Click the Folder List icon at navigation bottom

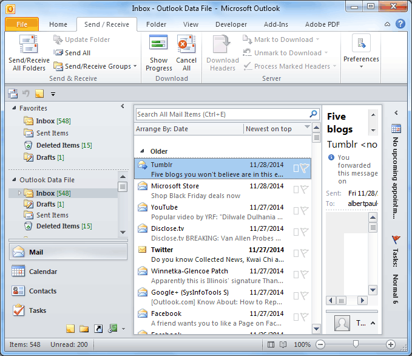84,329
